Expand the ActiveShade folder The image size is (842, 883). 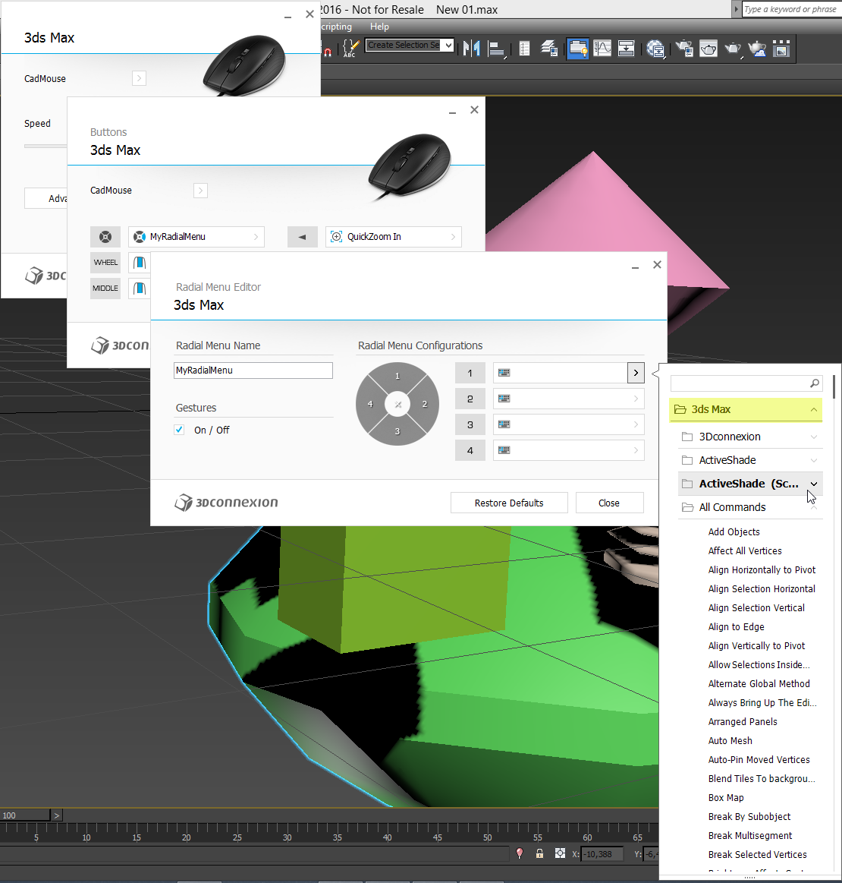pos(813,461)
